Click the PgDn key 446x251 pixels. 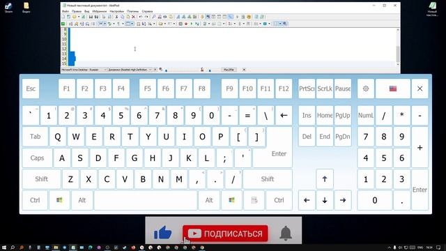coord(343,137)
